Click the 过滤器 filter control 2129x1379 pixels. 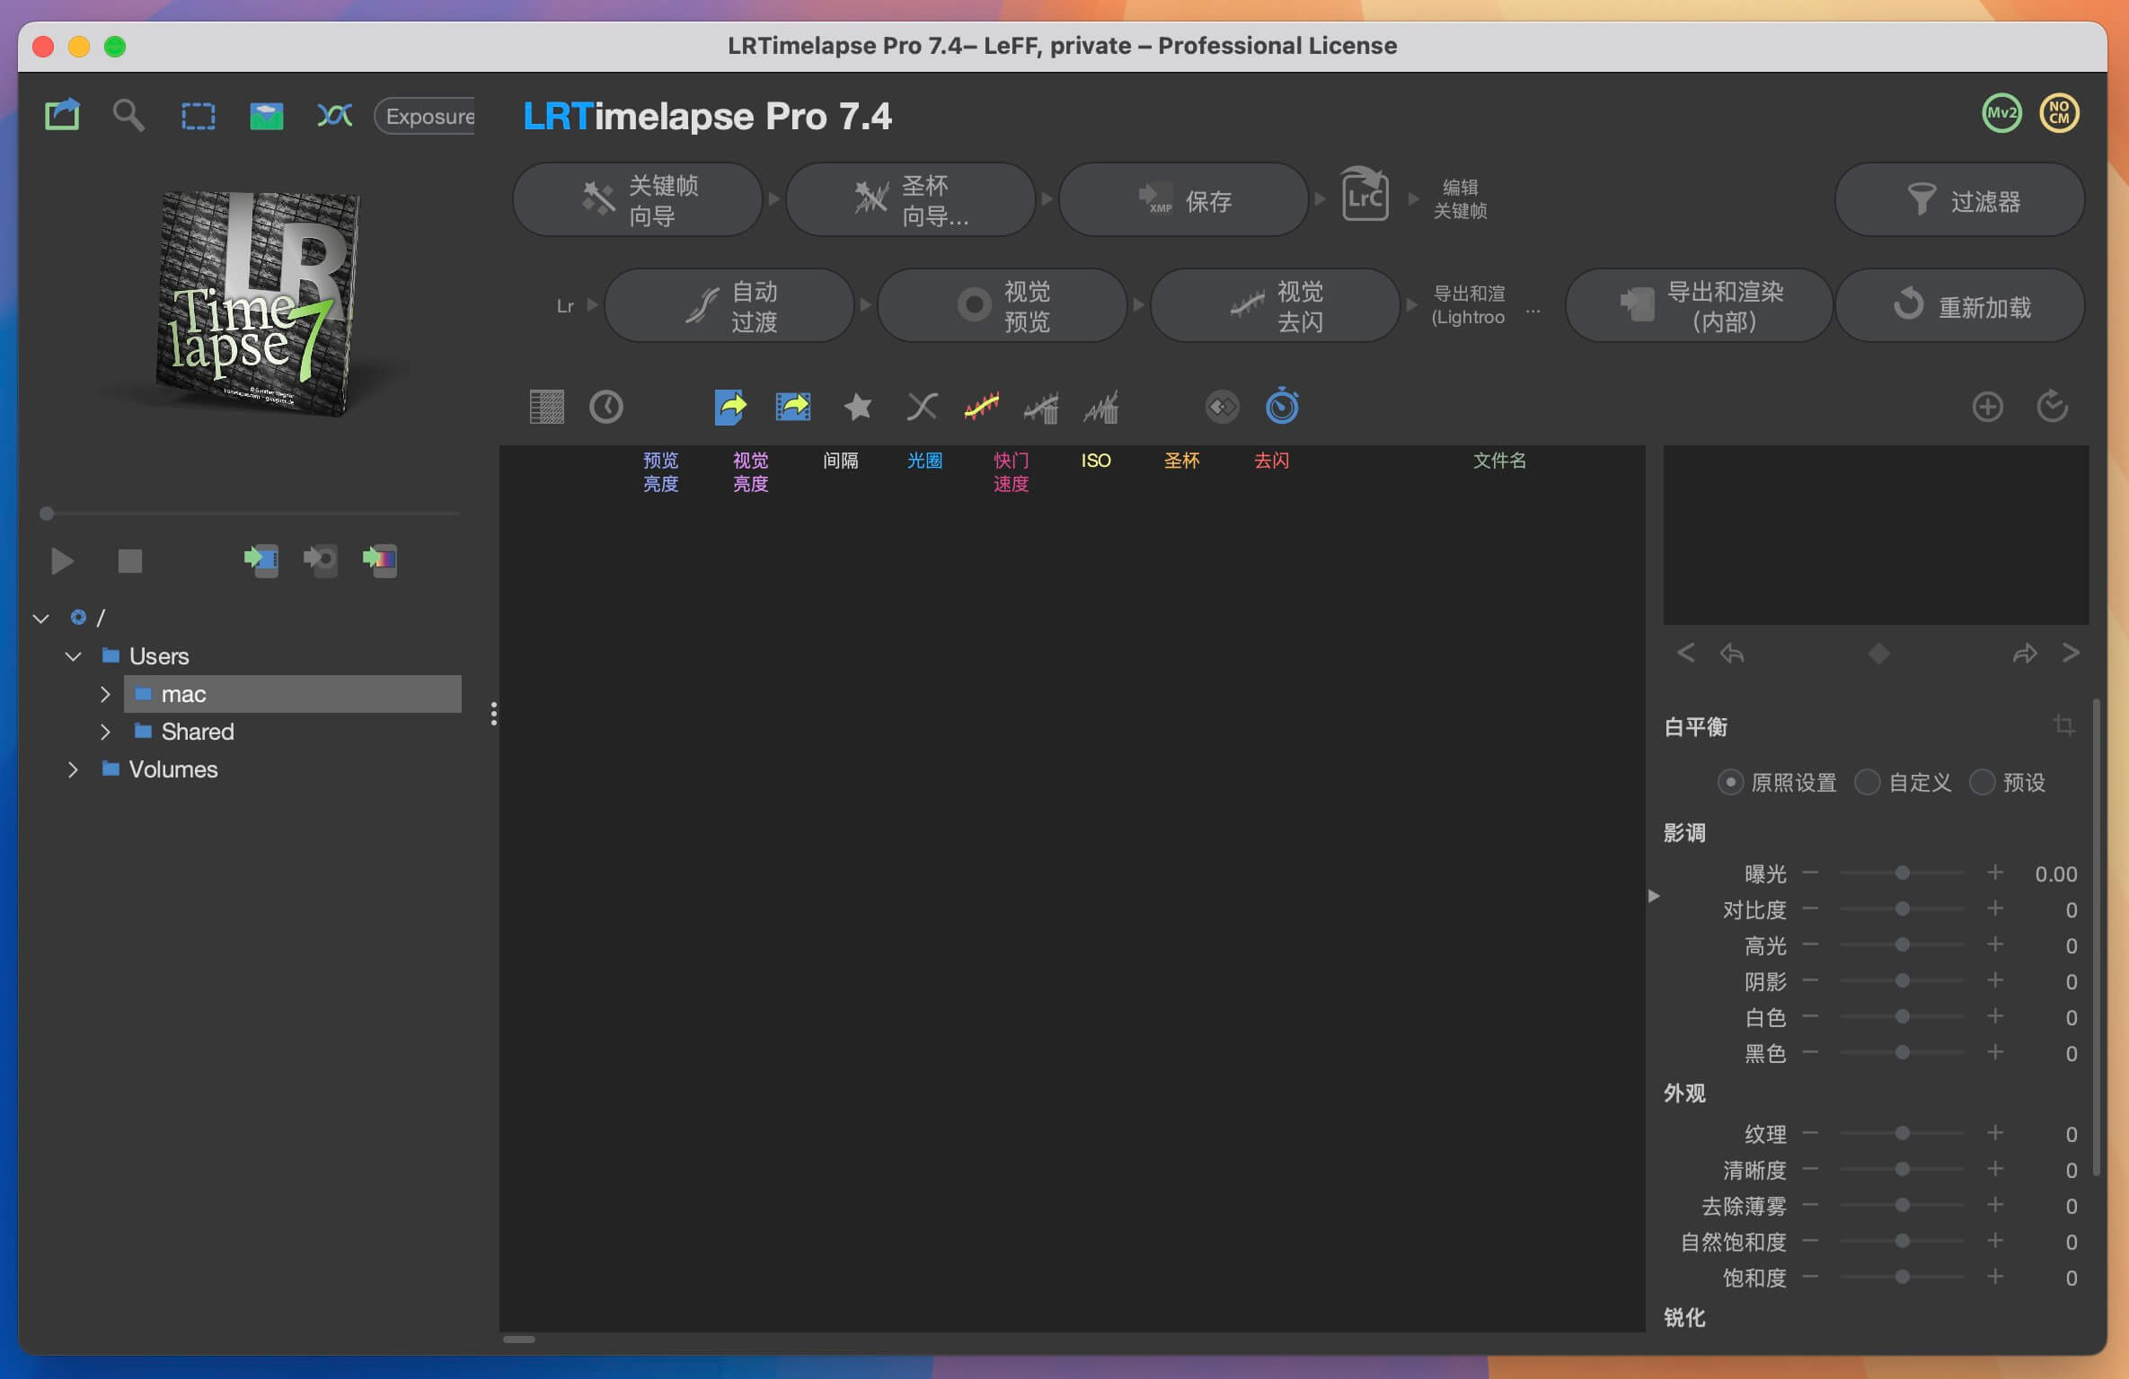[x=1959, y=198]
